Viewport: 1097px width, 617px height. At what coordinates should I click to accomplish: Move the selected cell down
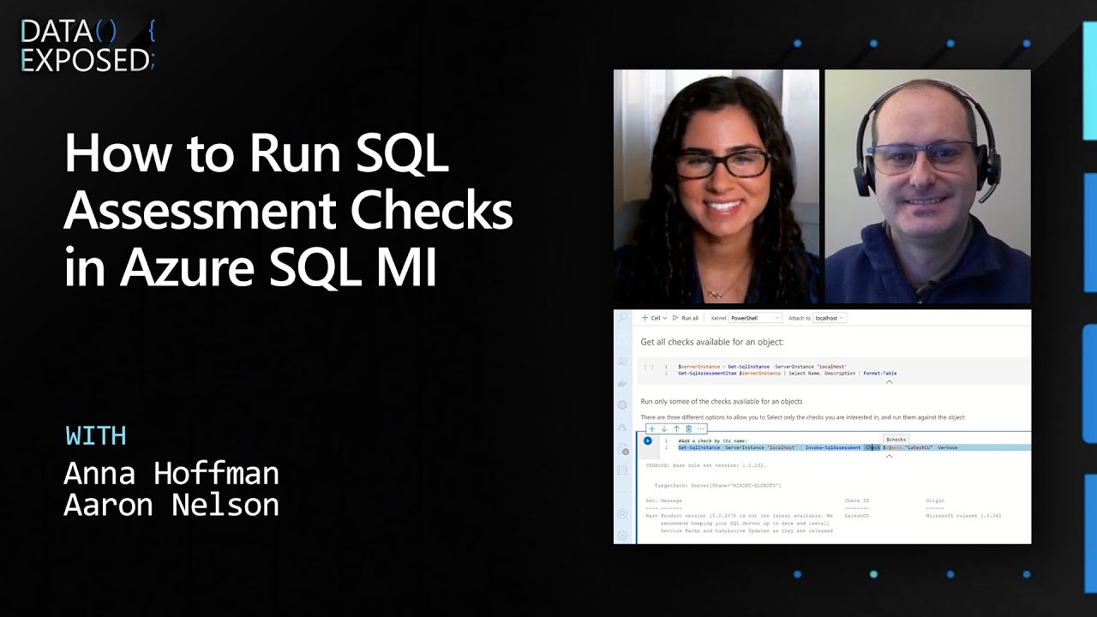[663, 428]
